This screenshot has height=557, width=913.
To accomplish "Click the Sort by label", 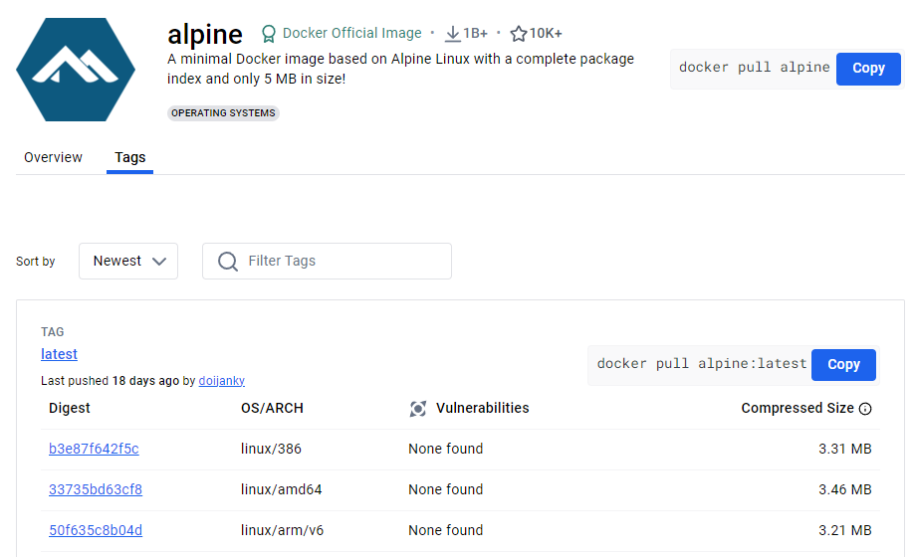I will coord(36,262).
